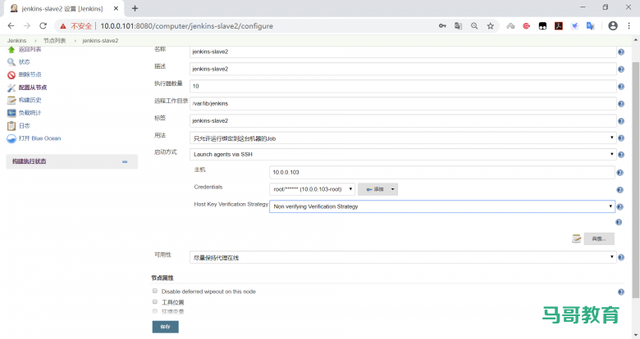Open saved password key icon
Viewport: 640px width, 339px height.
point(442,25)
